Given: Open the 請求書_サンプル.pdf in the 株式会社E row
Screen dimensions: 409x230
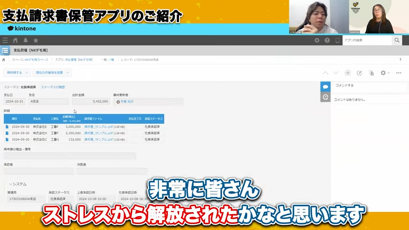Looking at the screenshot, I should (98, 126).
